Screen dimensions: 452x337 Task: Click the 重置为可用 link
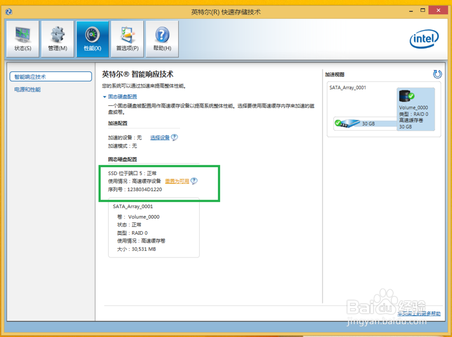pyautogui.click(x=177, y=181)
